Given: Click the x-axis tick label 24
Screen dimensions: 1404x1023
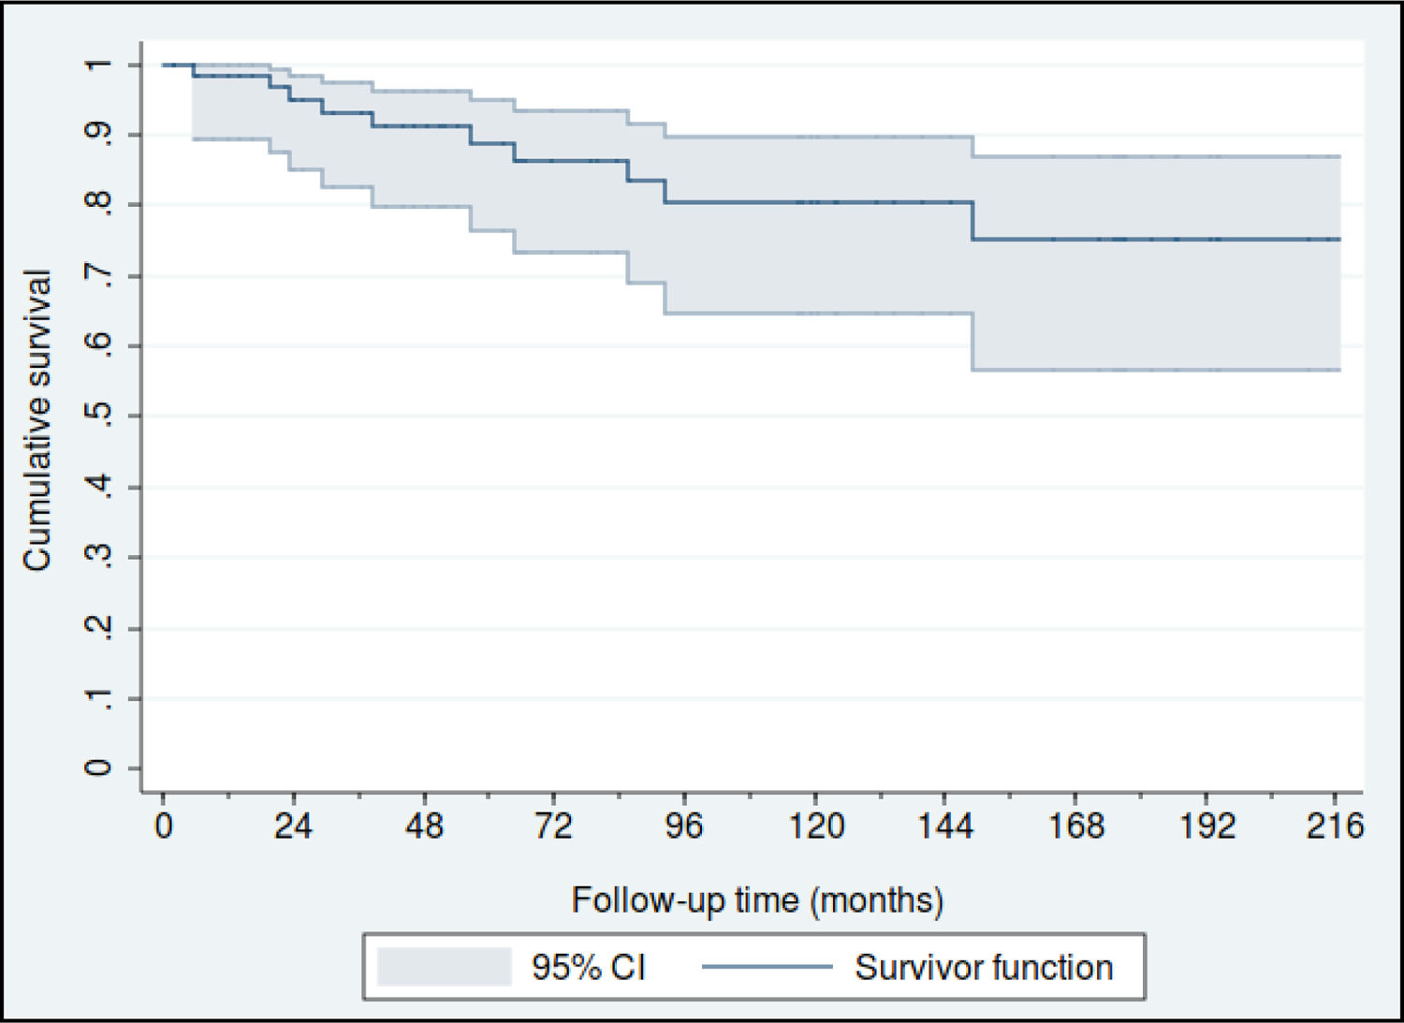Looking at the screenshot, I should [x=293, y=826].
